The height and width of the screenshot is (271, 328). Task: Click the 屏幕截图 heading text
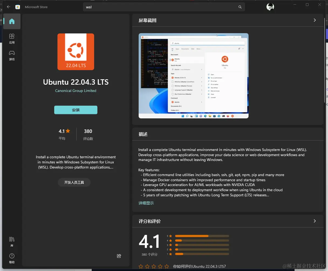click(x=148, y=20)
